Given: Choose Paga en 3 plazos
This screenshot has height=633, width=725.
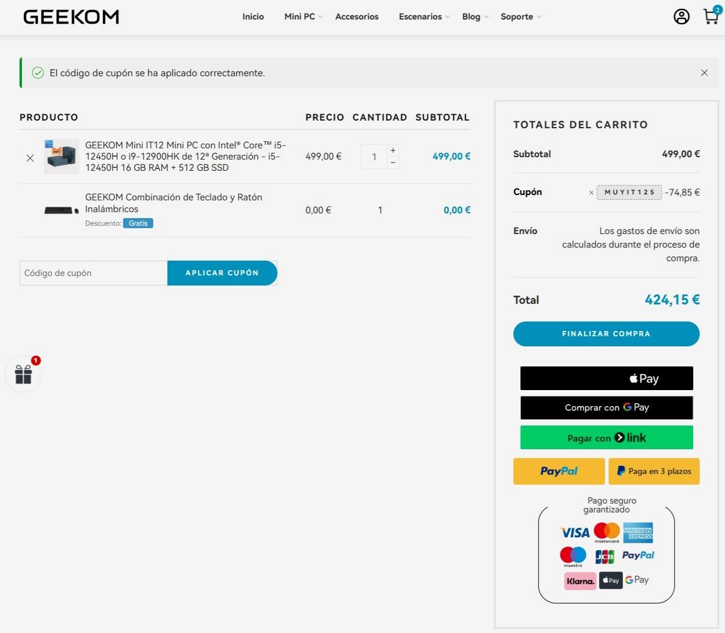Looking at the screenshot, I should coord(654,471).
